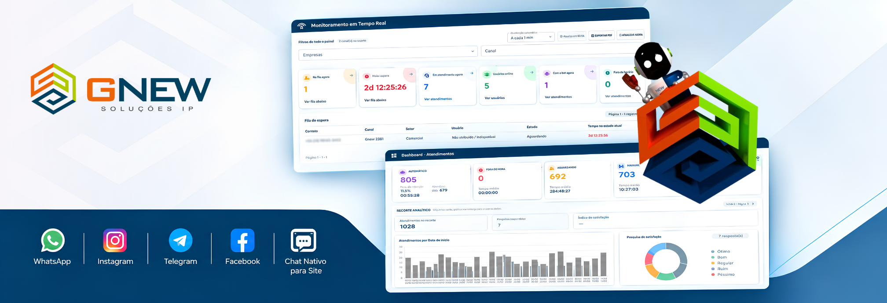887x303 pixels.
Task: Click the '2 canal(is) no recorte' badge
Action: point(352,41)
